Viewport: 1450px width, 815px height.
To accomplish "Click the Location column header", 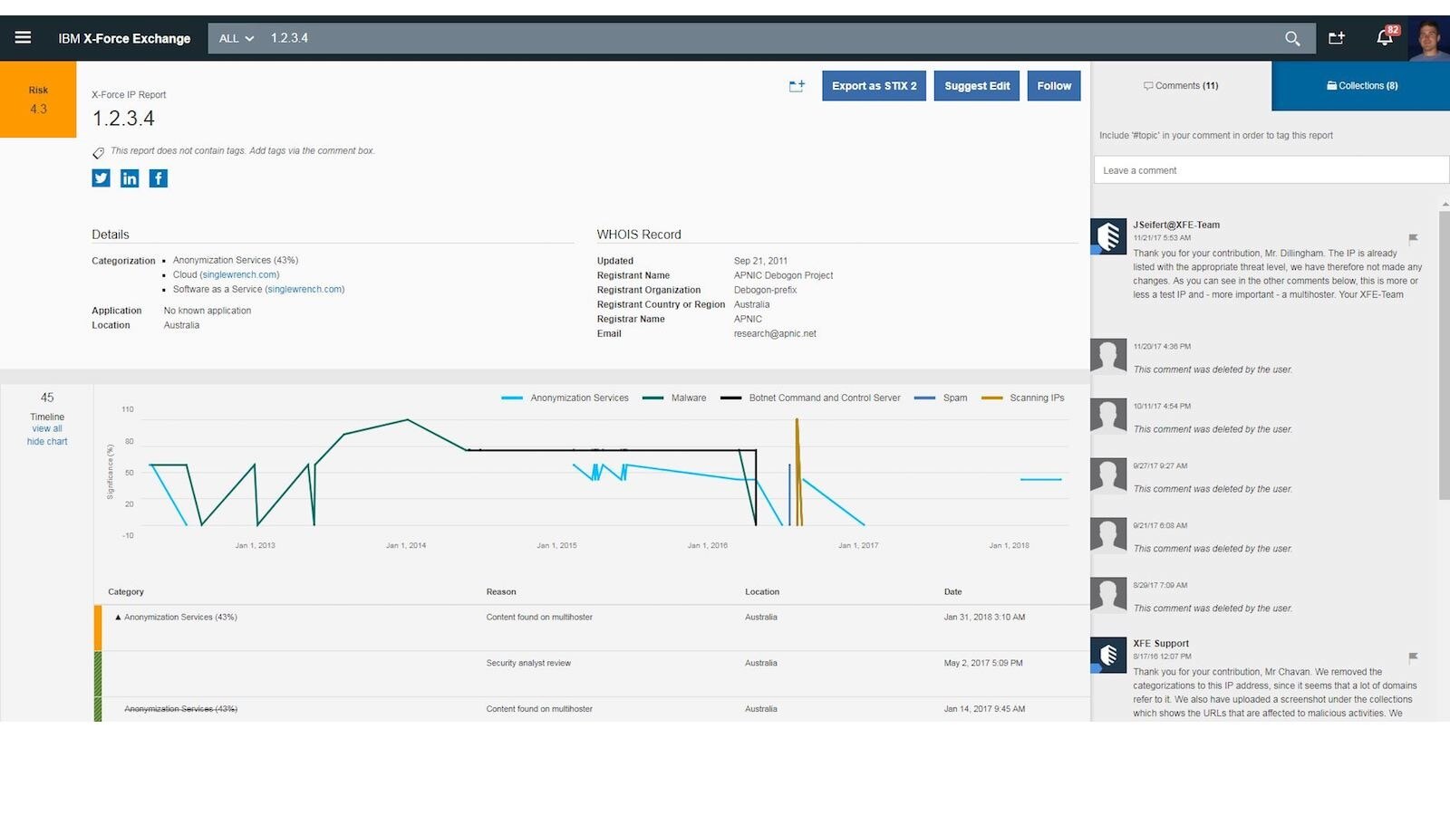I will pos(762,592).
